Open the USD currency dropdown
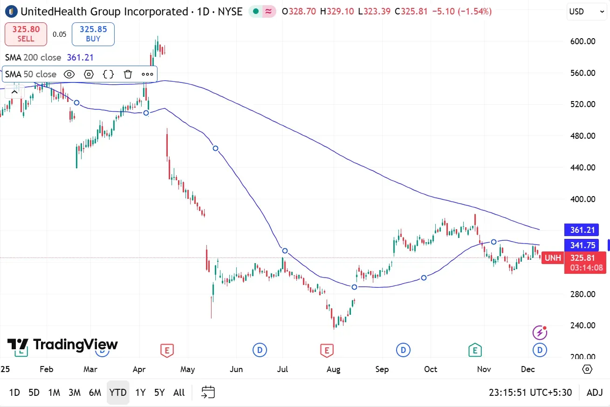The width and height of the screenshot is (610, 407). pyautogui.click(x=587, y=12)
